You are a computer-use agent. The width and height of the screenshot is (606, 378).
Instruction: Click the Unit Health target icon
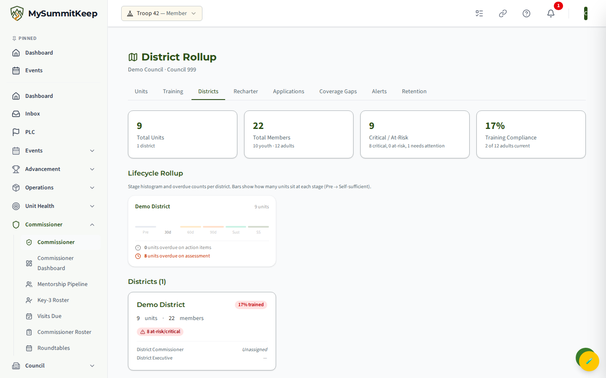[x=16, y=206]
